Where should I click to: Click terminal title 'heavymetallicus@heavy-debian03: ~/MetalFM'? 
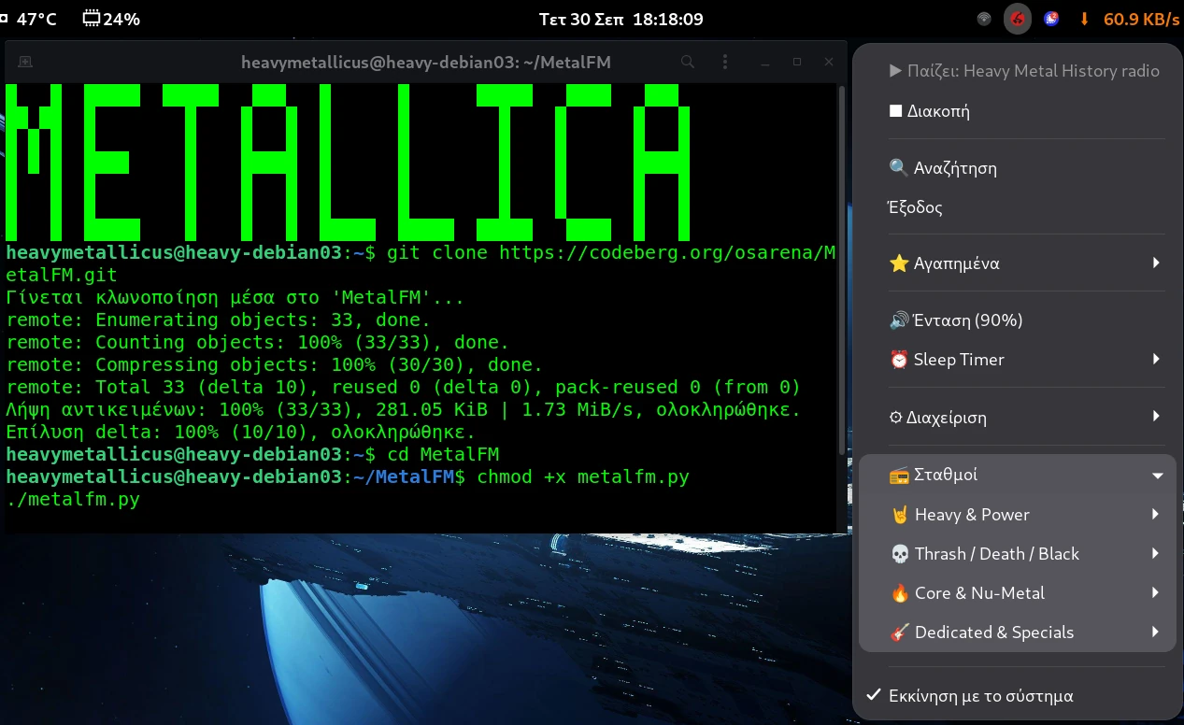[x=426, y=63]
